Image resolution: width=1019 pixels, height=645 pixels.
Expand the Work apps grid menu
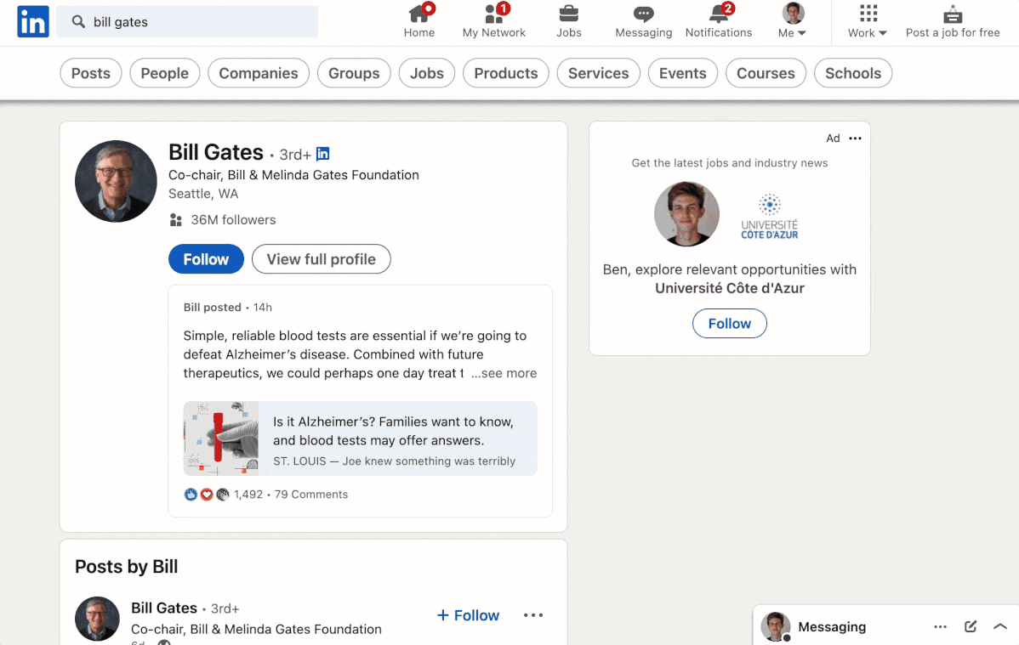pyautogui.click(x=868, y=21)
